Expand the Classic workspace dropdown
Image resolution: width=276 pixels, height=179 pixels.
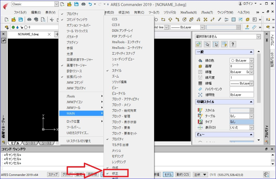click(x=56, y=4)
